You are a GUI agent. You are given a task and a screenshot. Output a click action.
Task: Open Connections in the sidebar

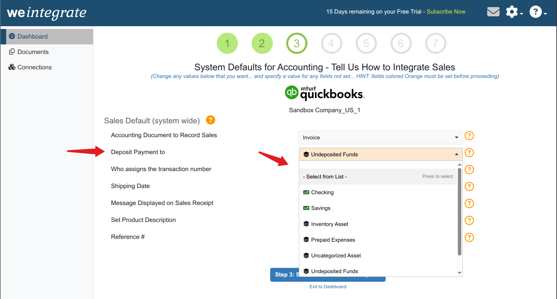(34, 67)
